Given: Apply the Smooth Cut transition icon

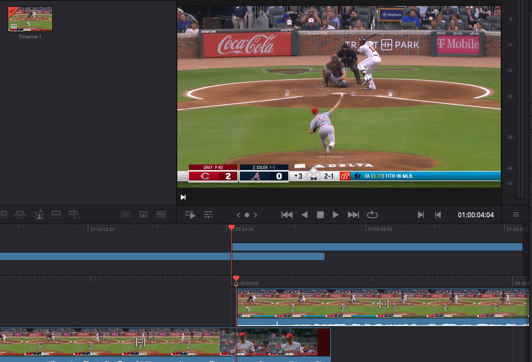Looking at the screenshot, I should pyautogui.click(x=161, y=214).
